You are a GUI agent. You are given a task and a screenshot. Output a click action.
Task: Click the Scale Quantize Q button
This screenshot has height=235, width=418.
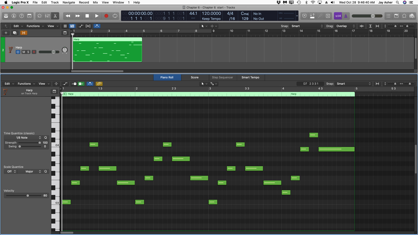pyautogui.click(x=45, y=172)
